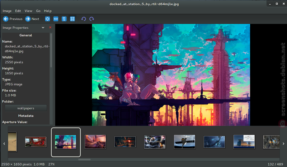The image size is (287, 167).
Task: Open the Image Properties sidebar dropdown
Action: (x=43, y=28)
